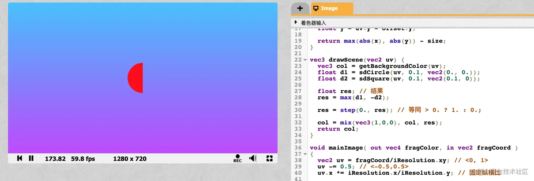Click the return col; line

tap(338, 129)
